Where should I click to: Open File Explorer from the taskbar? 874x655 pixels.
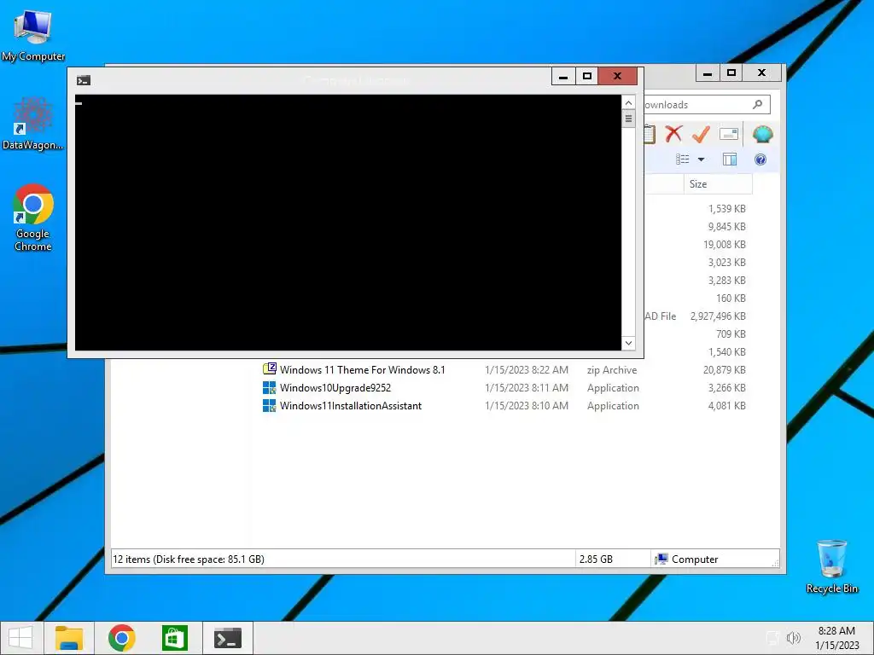click(69, 638)
